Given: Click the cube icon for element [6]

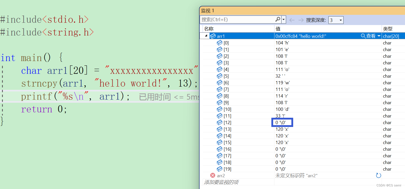Looking at the screenshot, I should pos(220,82).
